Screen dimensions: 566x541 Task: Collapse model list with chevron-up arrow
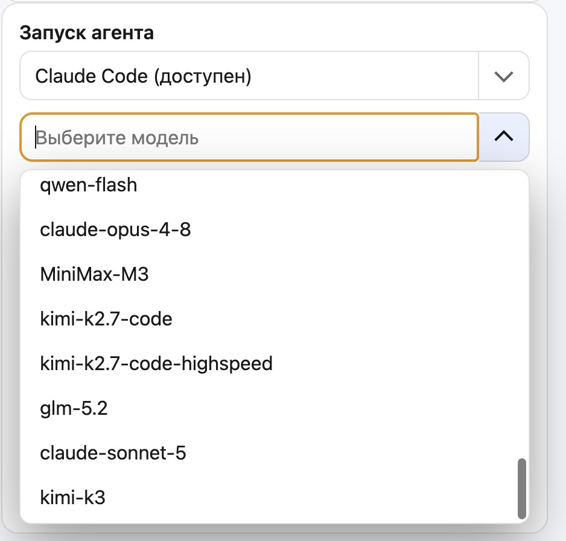pos(504,136)
